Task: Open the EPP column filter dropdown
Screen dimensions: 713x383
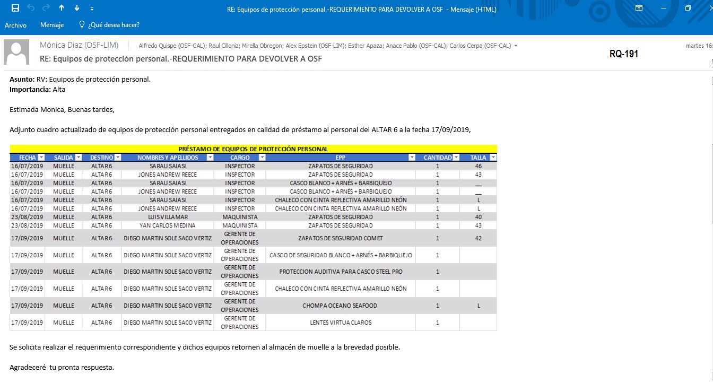Action: pyautogui.click(x=412, y=158)
